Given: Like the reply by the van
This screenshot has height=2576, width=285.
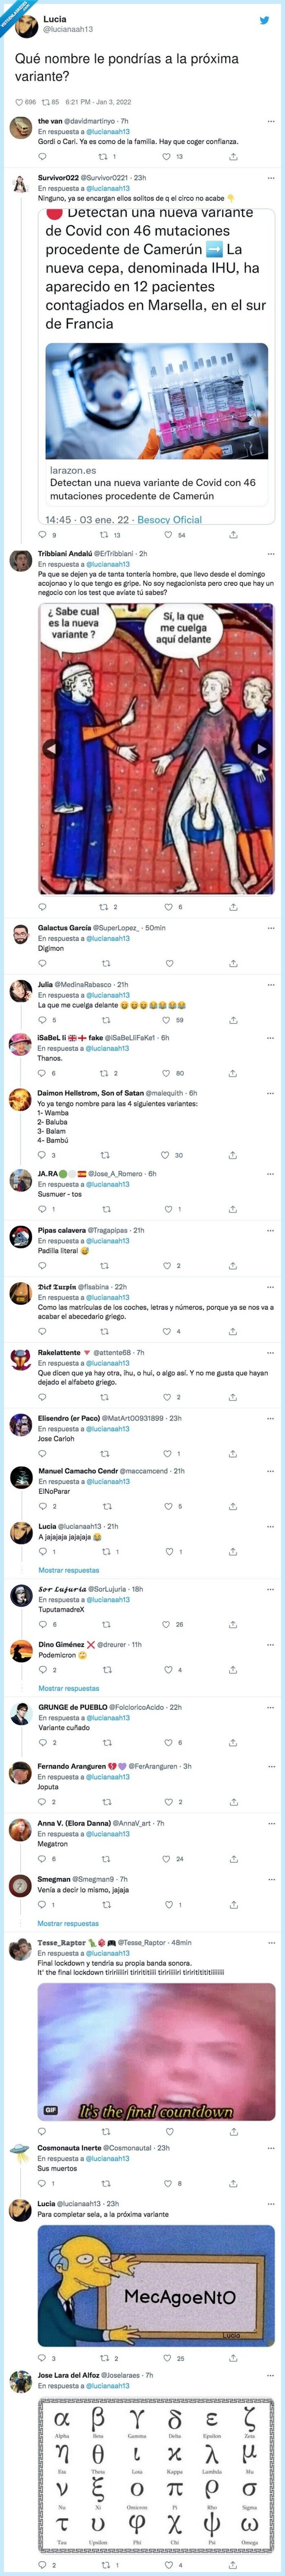Looking at the screenshot, I should [x=166, y=156].
